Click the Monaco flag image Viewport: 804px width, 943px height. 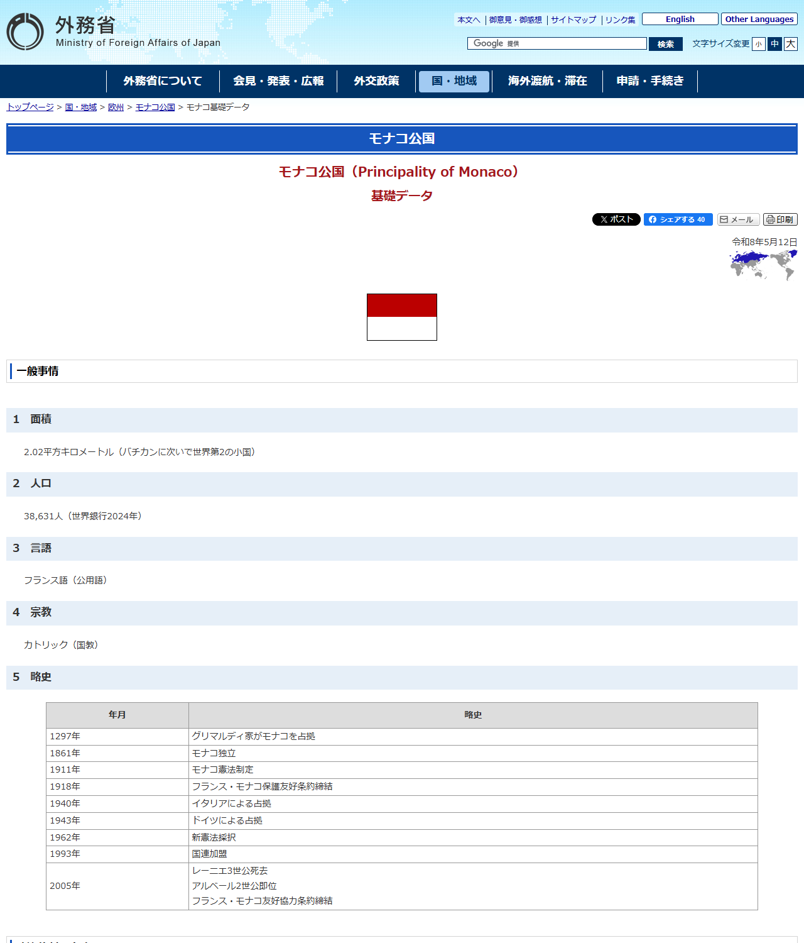pyautogui.click(x=402, y=317)
